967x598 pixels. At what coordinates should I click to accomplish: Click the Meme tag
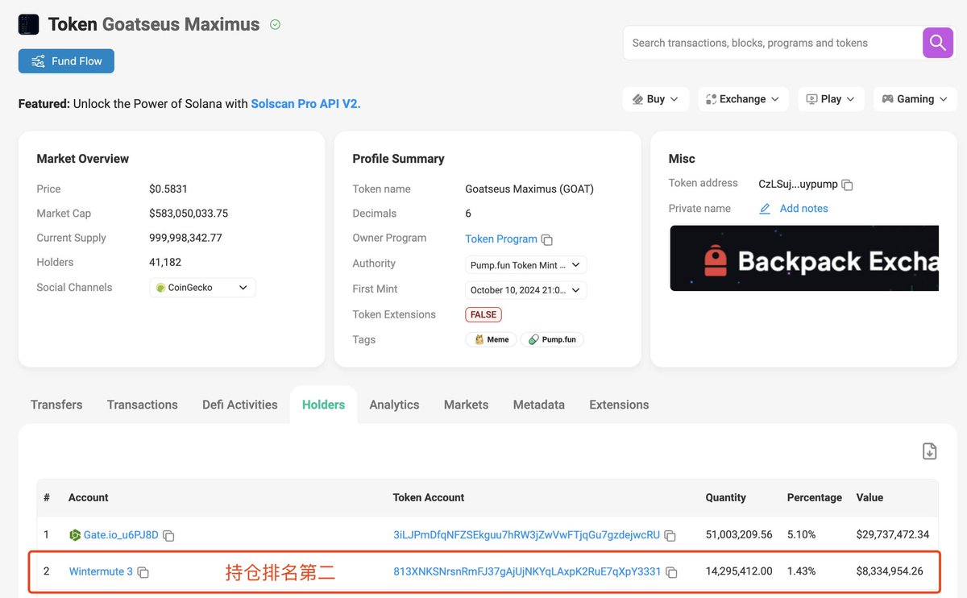[x=491, y=339]
